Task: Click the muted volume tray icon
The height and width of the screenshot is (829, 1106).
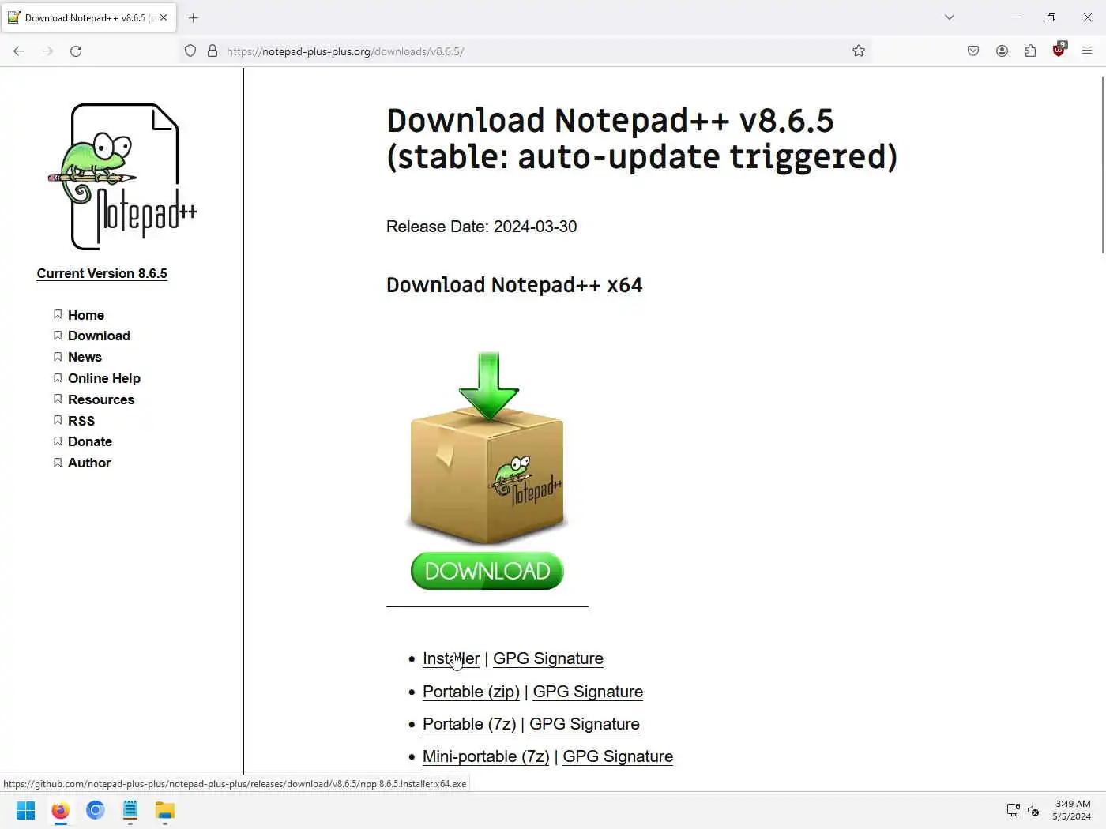Action: (x=1033, y=810)
